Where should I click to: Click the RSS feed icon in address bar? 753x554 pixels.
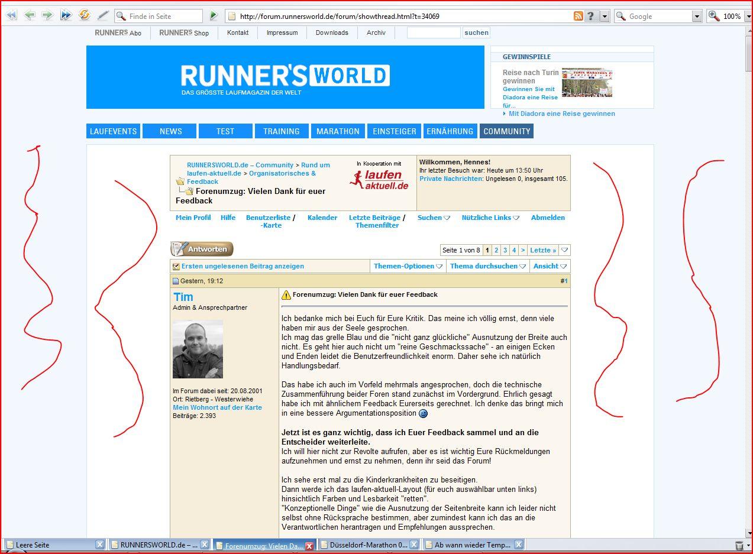579,16
